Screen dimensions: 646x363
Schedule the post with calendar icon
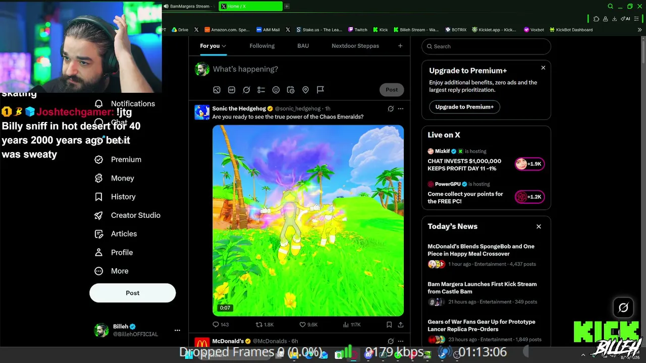[291, 90]
